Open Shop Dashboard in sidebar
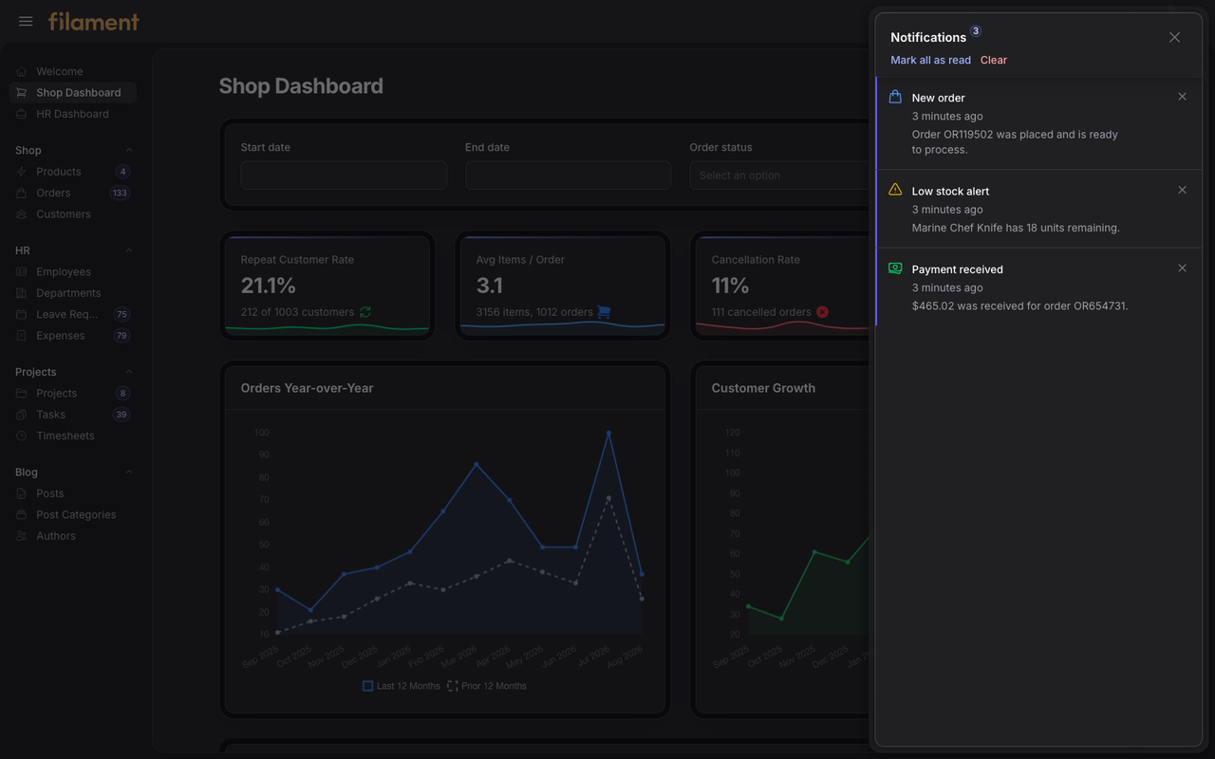Viewport: 1215px width, 759px height. 73,92
